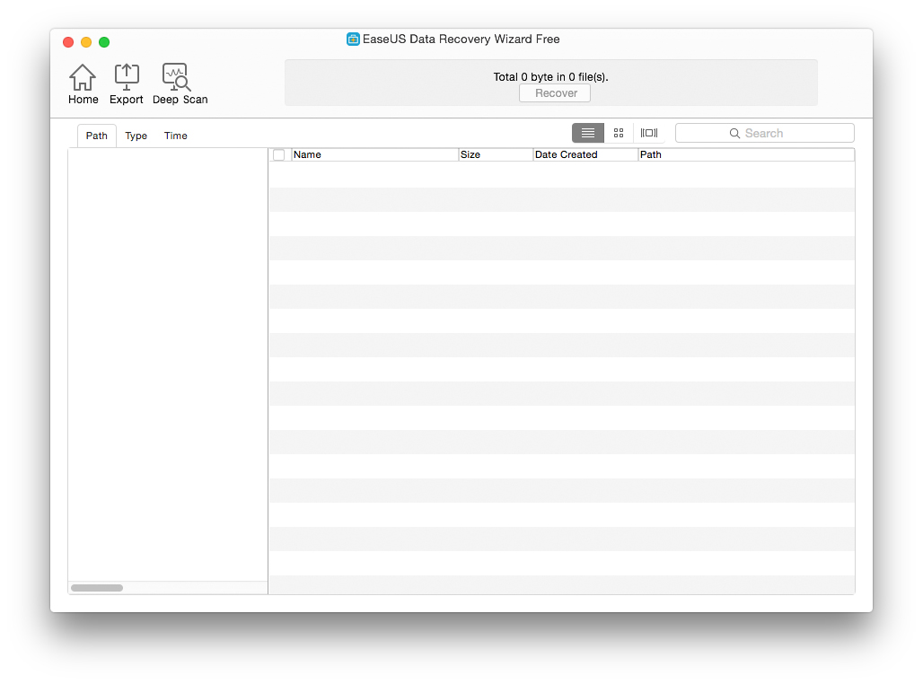The image size is (923, 684).
Task: Sort by Date Created column header
Action: [585, 154]
